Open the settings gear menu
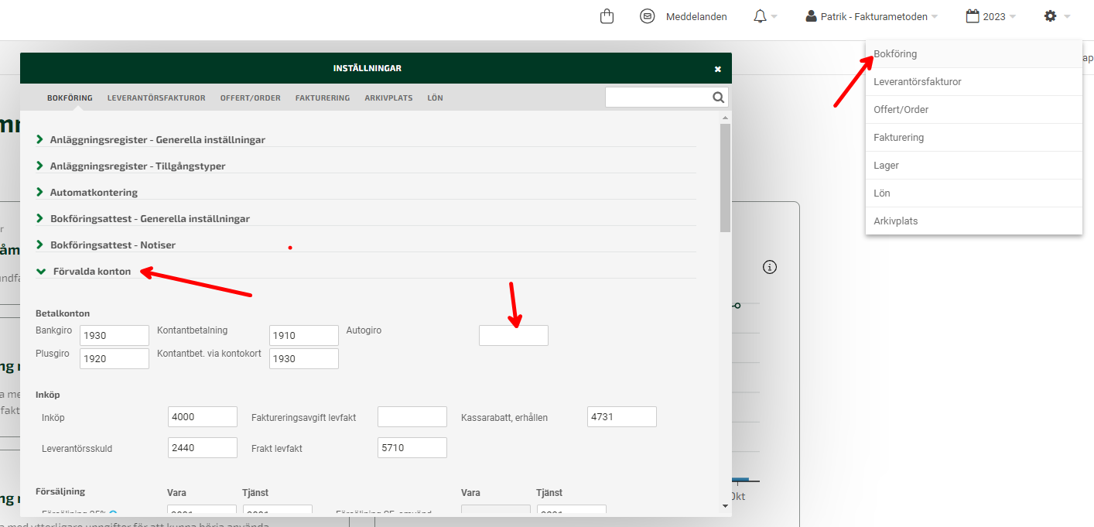The image size is (1094, 527). click(1057, 16)
